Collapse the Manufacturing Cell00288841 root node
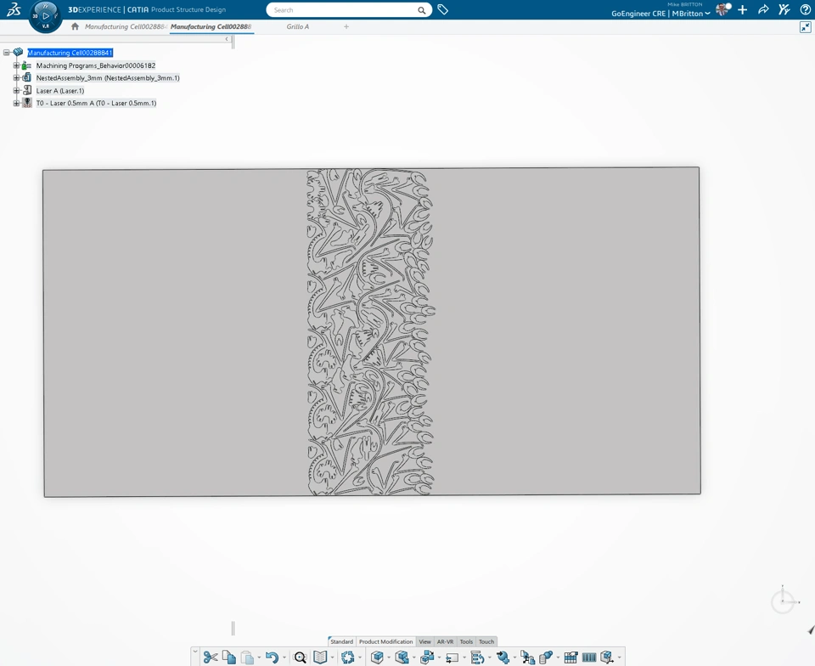 [6, 53]
